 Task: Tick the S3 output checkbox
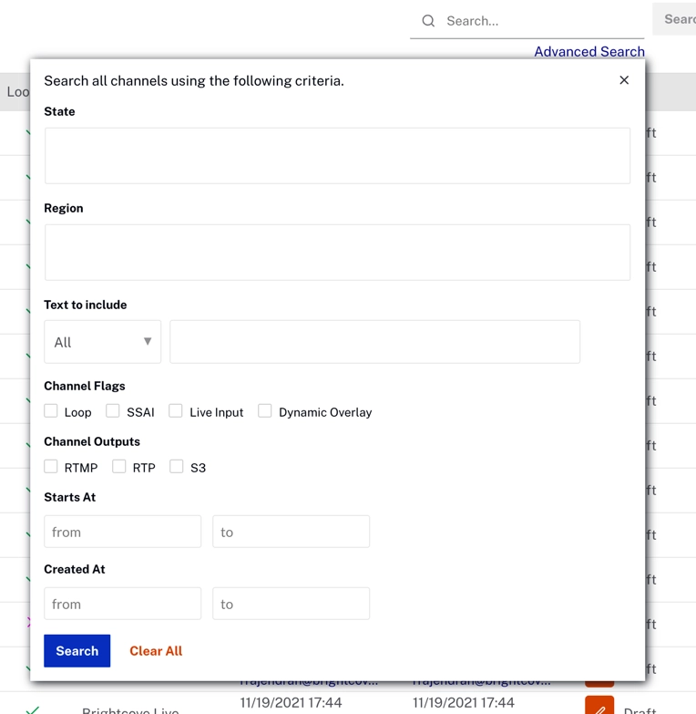click(177, 467)
